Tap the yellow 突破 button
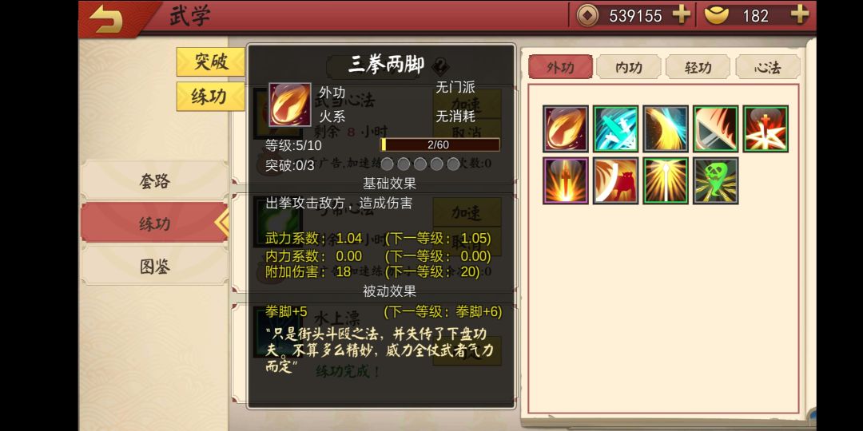The width and height of the screenshot is (863, 431). tap(210, 61)
